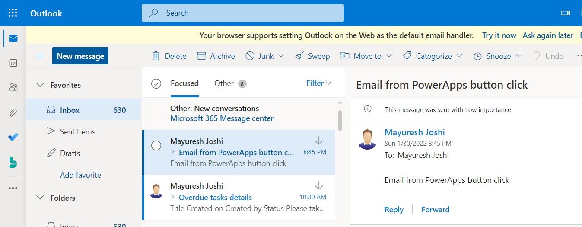Collapse the Favorites section
Screen dimensions: 582x227
[x=40, y=85]
